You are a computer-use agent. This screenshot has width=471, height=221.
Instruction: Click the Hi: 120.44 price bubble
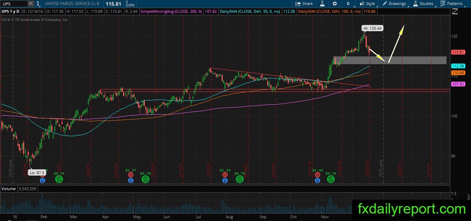tap(372, 28)
